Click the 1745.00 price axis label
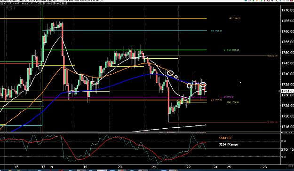Image resolution: width=294 pixels, height=171 pixels. click(287, 63)
